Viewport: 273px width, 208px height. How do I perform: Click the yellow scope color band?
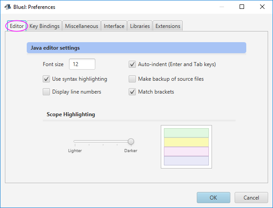(x=186, y=142)
